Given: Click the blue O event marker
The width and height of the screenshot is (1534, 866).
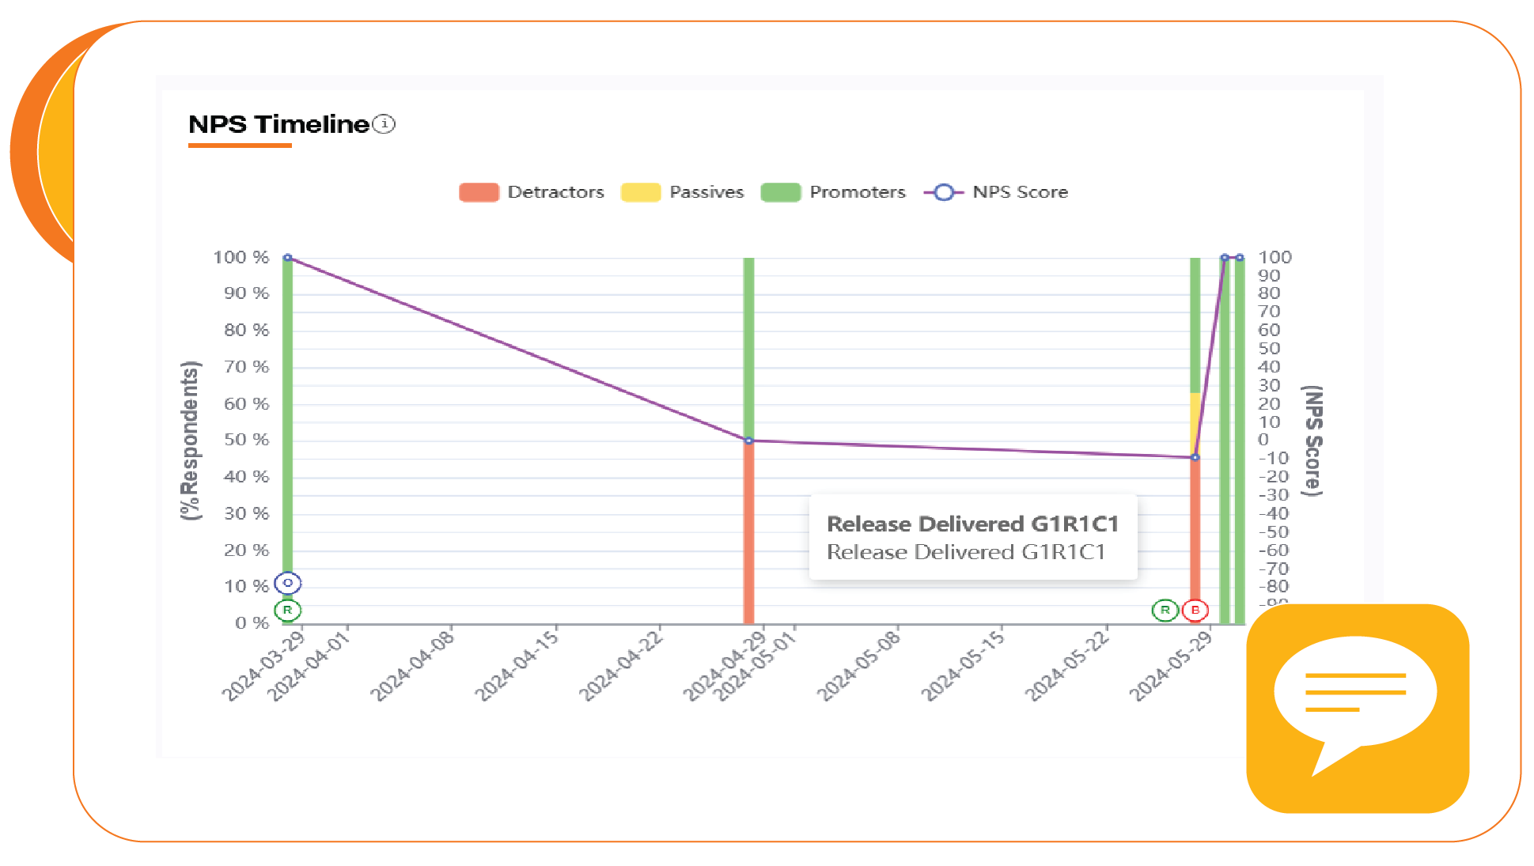Looking at the screenshot, I should 287,583.
